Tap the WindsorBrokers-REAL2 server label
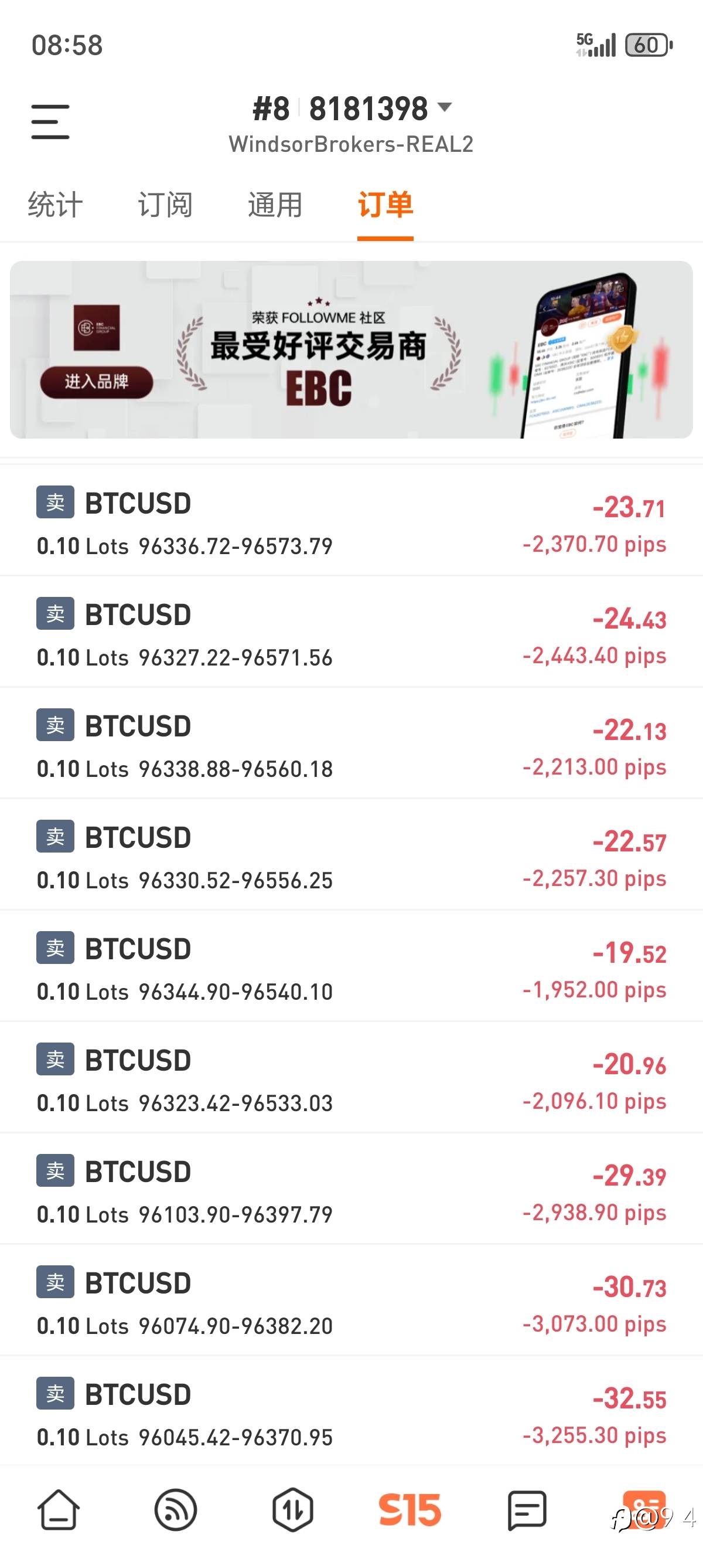Image resolution: width=703 pixels, height=1555 pixels. [351, 145]
